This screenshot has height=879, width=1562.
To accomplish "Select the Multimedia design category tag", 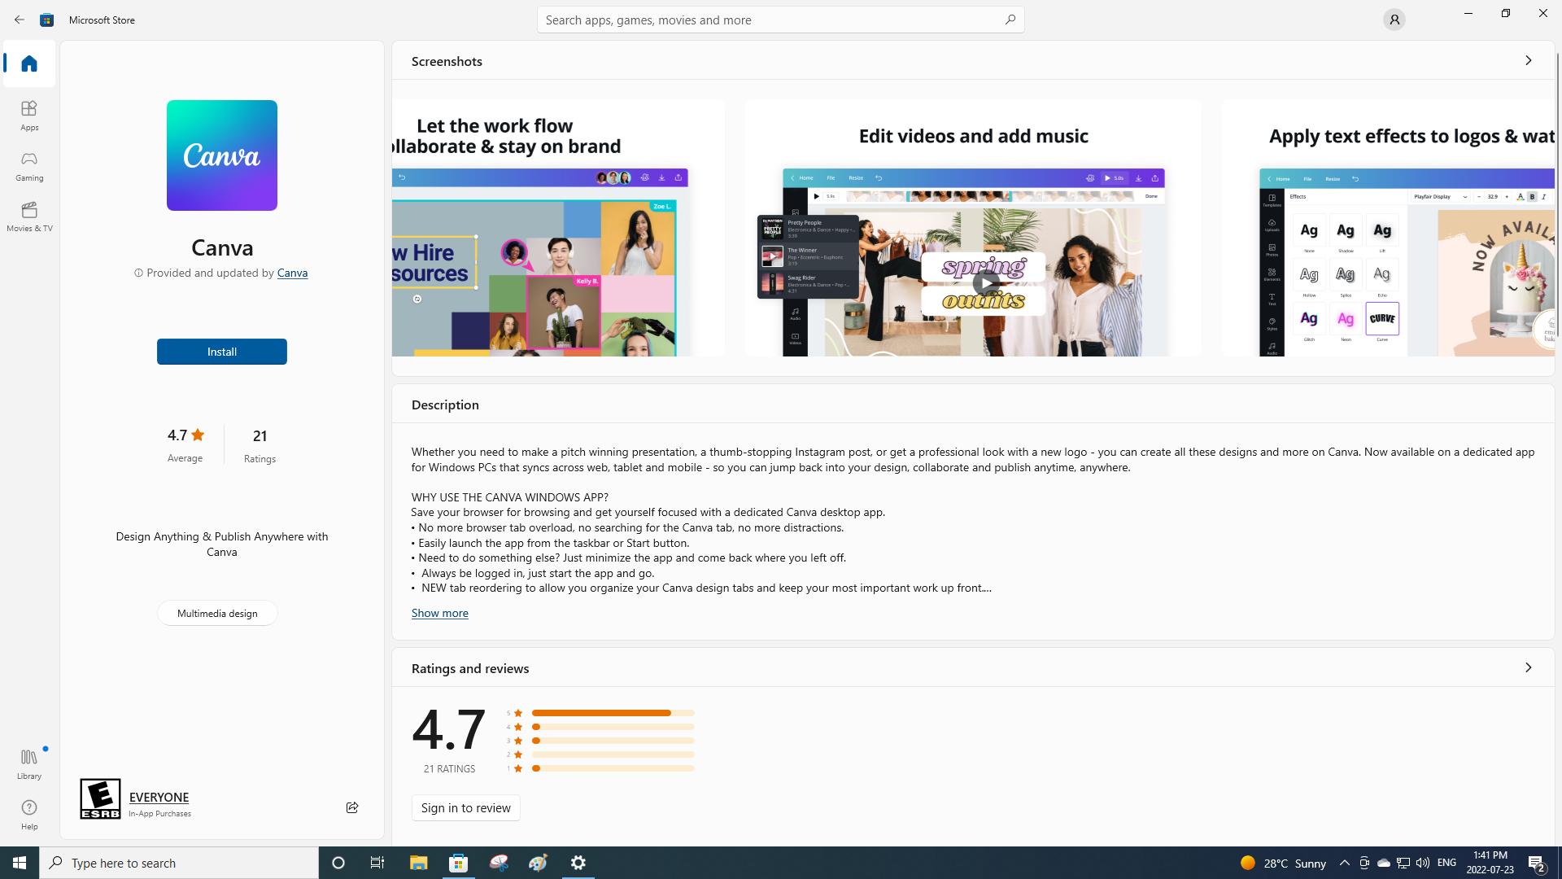I will (217, 613).
